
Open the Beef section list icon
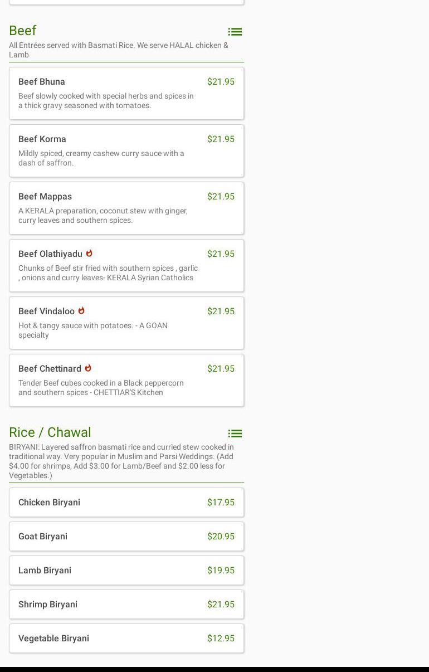(x=235, y=32)
